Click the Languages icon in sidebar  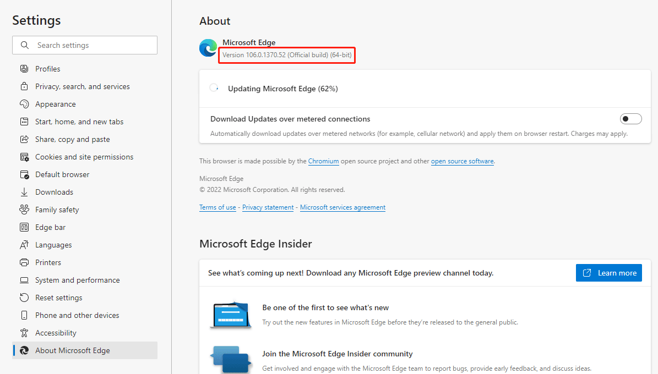click(23, 244)
